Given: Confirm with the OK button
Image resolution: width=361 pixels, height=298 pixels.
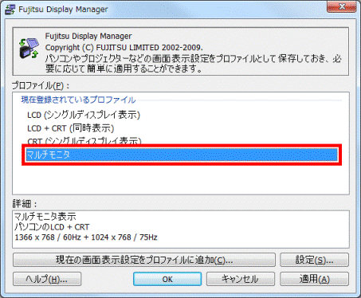Looking at the screenshot, I should coord(167,279).
